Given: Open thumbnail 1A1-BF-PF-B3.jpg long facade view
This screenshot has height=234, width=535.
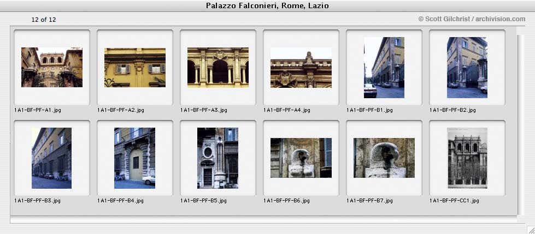Looking at the screenshot, I should 51,158.
